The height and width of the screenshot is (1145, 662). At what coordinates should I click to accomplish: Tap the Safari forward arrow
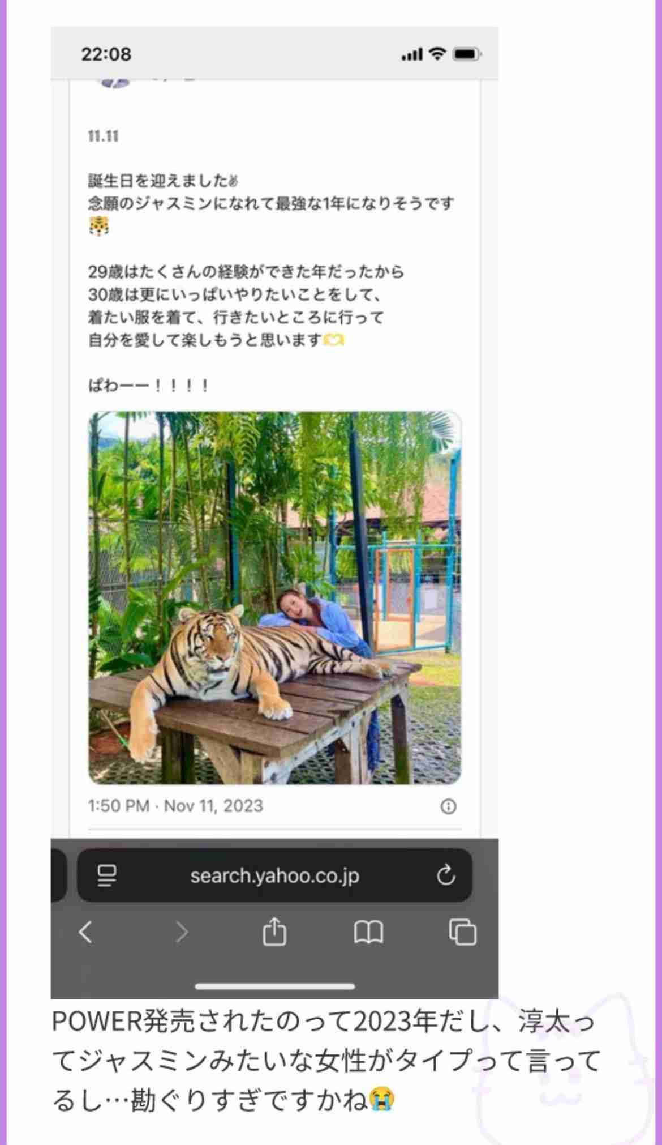coord(180,932)
